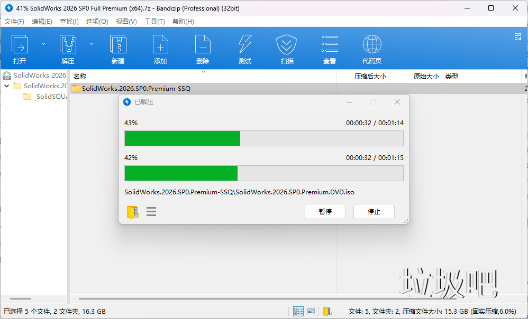Click the 删除 (Delete) toolbar icon

point(203,45)
